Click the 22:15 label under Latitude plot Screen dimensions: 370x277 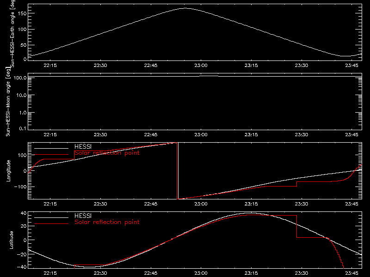pos(50,273)
